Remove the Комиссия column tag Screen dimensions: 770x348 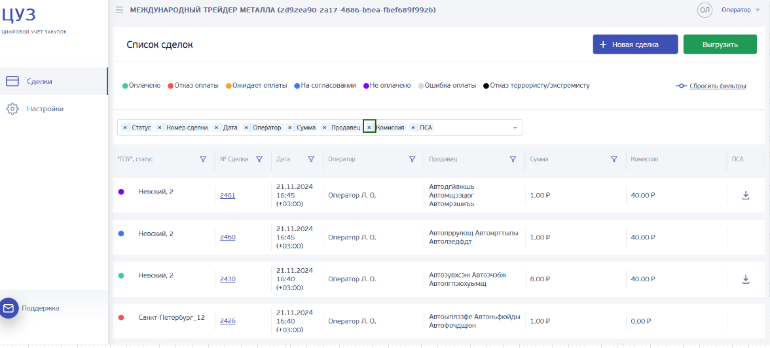tap(369, 128)
